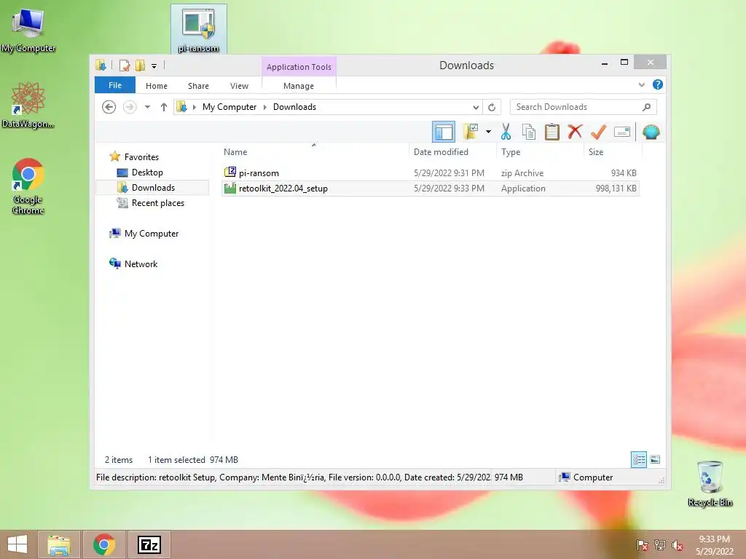This screenshot has height=559, width=746.
Task: Click the Action Center flag tray icon
Action: [642, 544]
